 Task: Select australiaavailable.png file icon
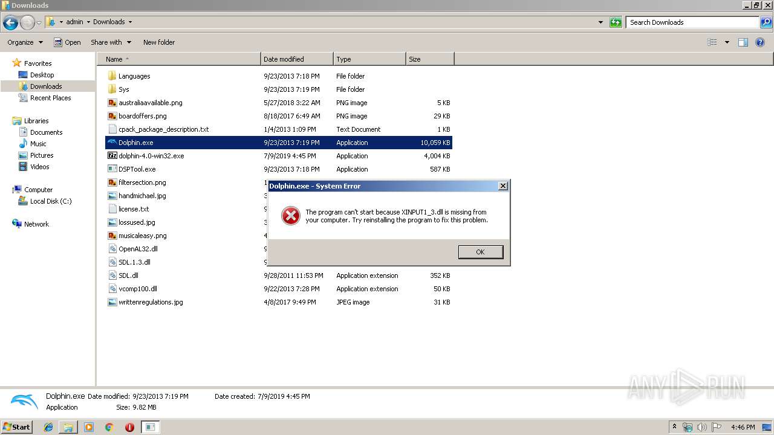[112, 103]
